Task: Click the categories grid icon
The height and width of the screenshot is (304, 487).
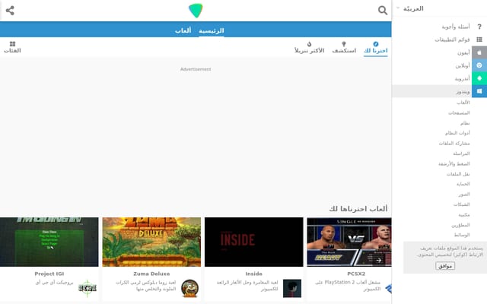Action: (x=12, y=44)
